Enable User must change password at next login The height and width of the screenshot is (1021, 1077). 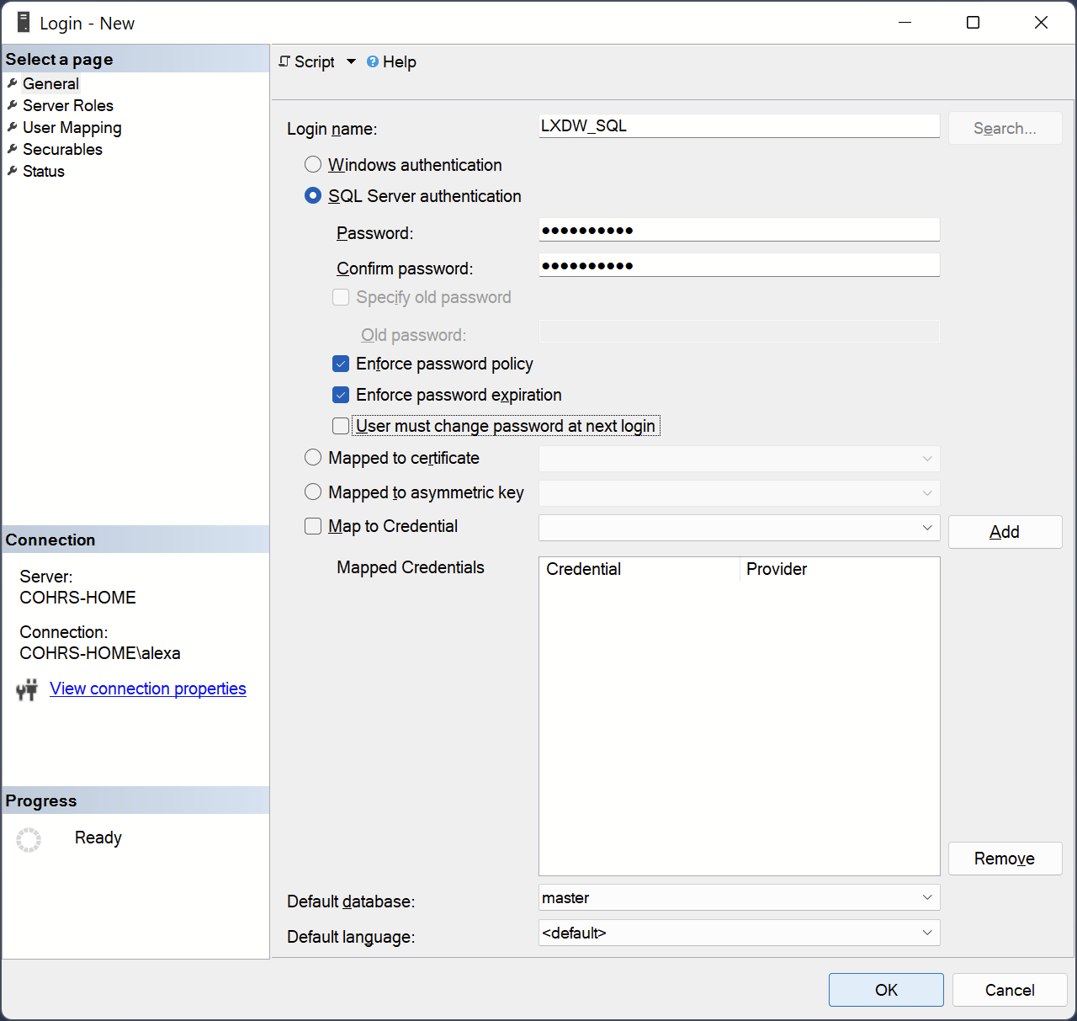tap(341, 426)
